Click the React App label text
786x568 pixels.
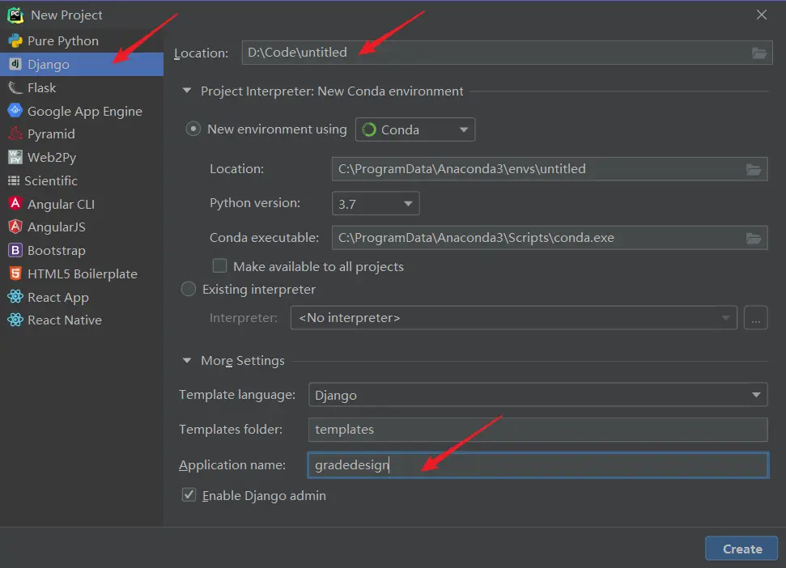pyautogui.click(x=58, y=298)
